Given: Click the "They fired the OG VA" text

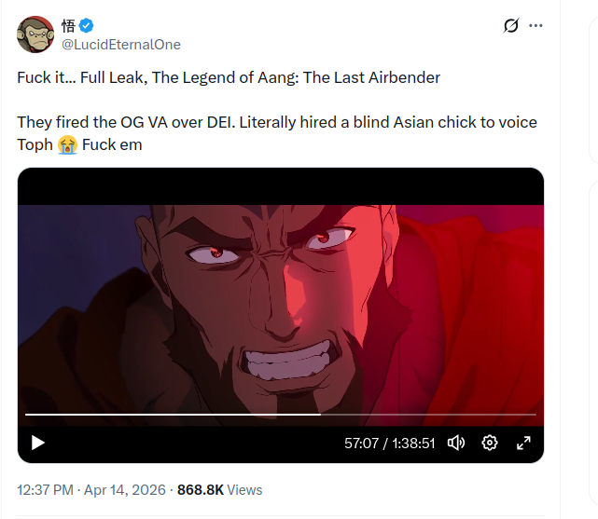Looking at the screenshot, I should 121,123.
